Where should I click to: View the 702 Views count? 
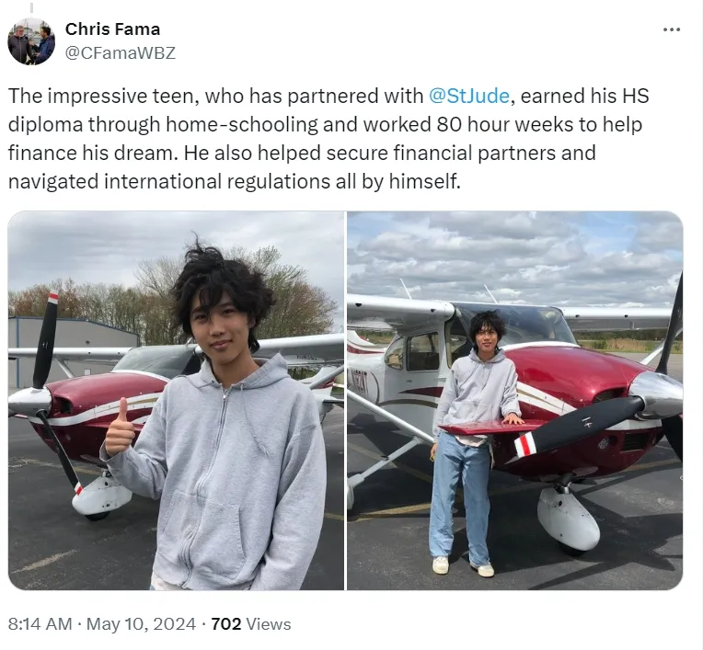[250, 624]
